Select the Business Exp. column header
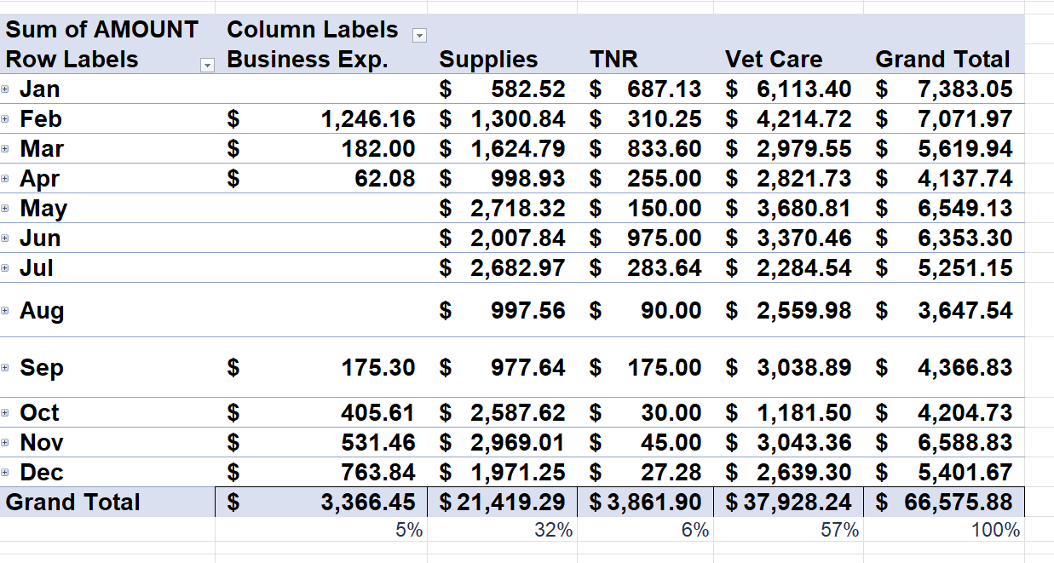 (x=308, y=60)
